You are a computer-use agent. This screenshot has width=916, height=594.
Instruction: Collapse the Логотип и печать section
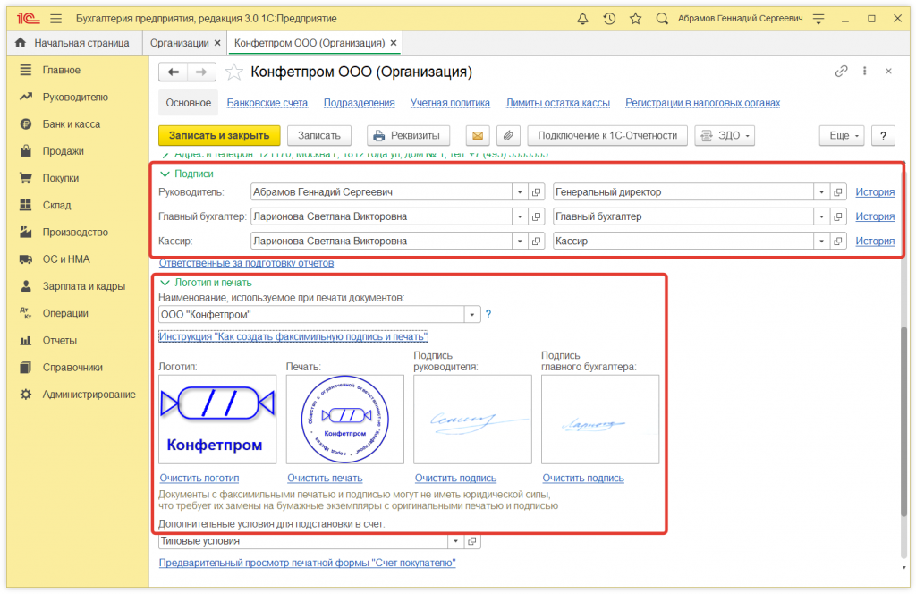(x=165, y=283)
